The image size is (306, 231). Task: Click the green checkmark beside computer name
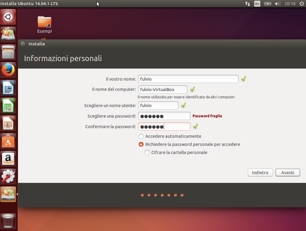click(x=192, y=89)
